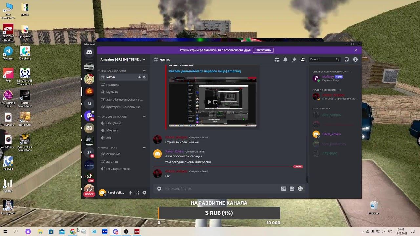
Task: Open Pavel_Xovirs profile in member list
Action: point(334,134)
